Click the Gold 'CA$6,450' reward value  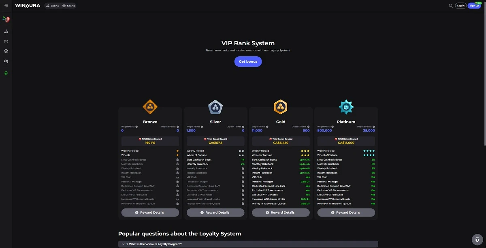pyautogui.click(x=281, y=143)
